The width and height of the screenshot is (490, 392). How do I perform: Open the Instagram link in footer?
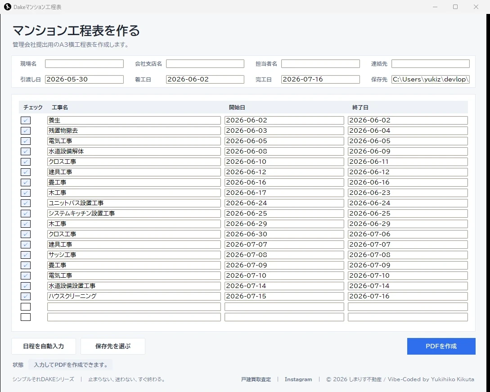[x=298, y=379]
